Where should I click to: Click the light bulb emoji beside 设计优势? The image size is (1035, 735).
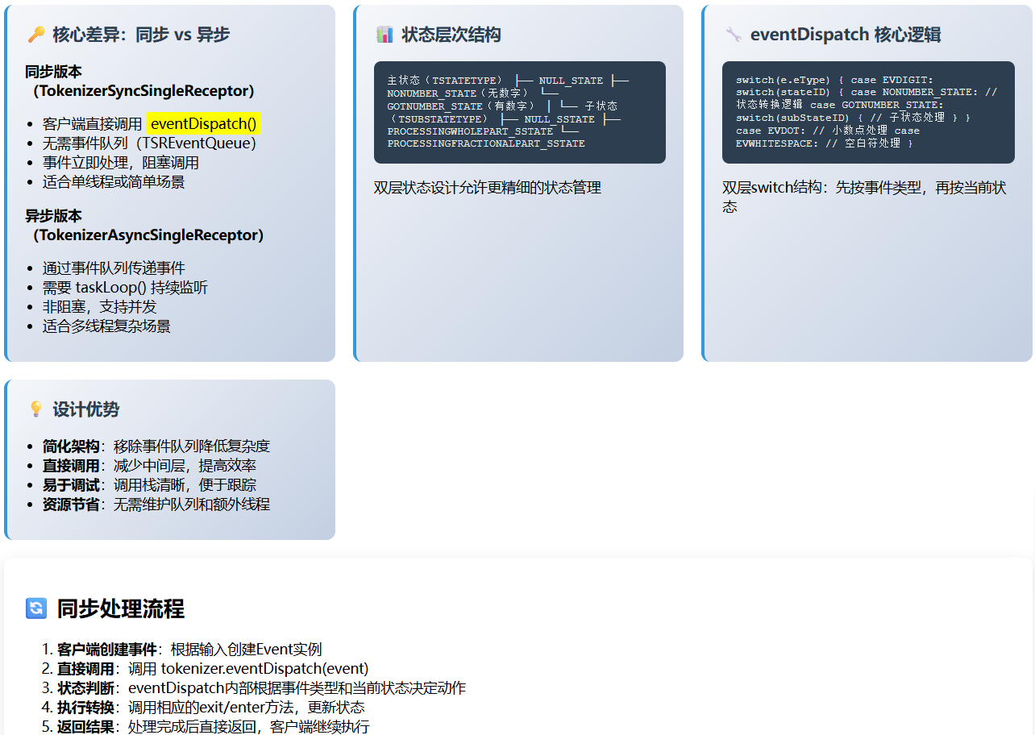point(35,409)
